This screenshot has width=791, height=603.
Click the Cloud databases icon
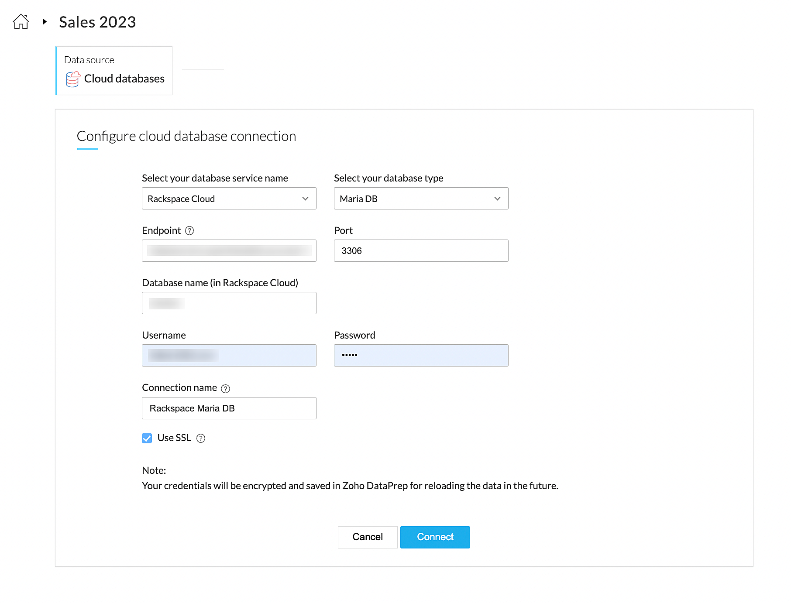click(x=73, y=79)
